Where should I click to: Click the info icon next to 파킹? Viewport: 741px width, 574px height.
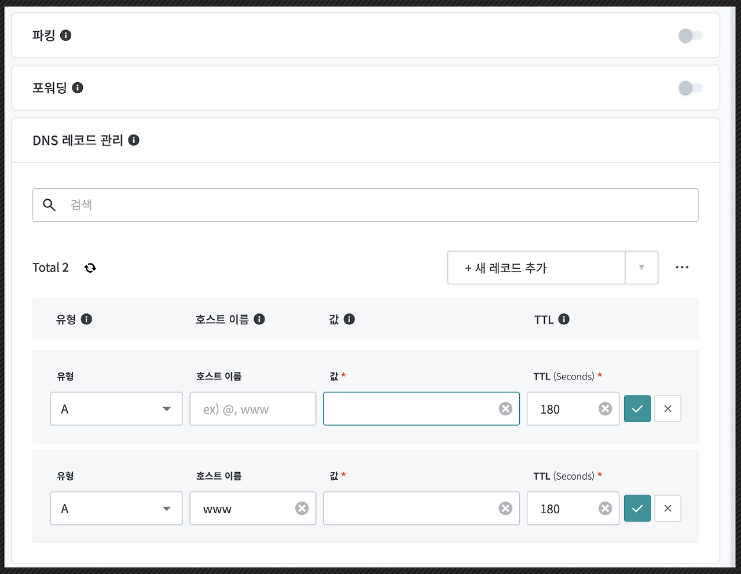pos(66,35)
